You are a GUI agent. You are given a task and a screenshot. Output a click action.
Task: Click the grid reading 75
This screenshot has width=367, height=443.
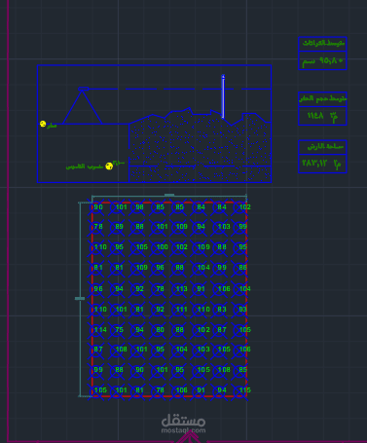click(119, 330)
